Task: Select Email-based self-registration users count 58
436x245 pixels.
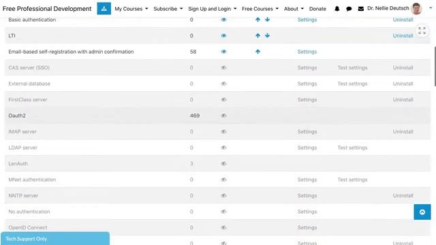Action: (x=193, y=52)
